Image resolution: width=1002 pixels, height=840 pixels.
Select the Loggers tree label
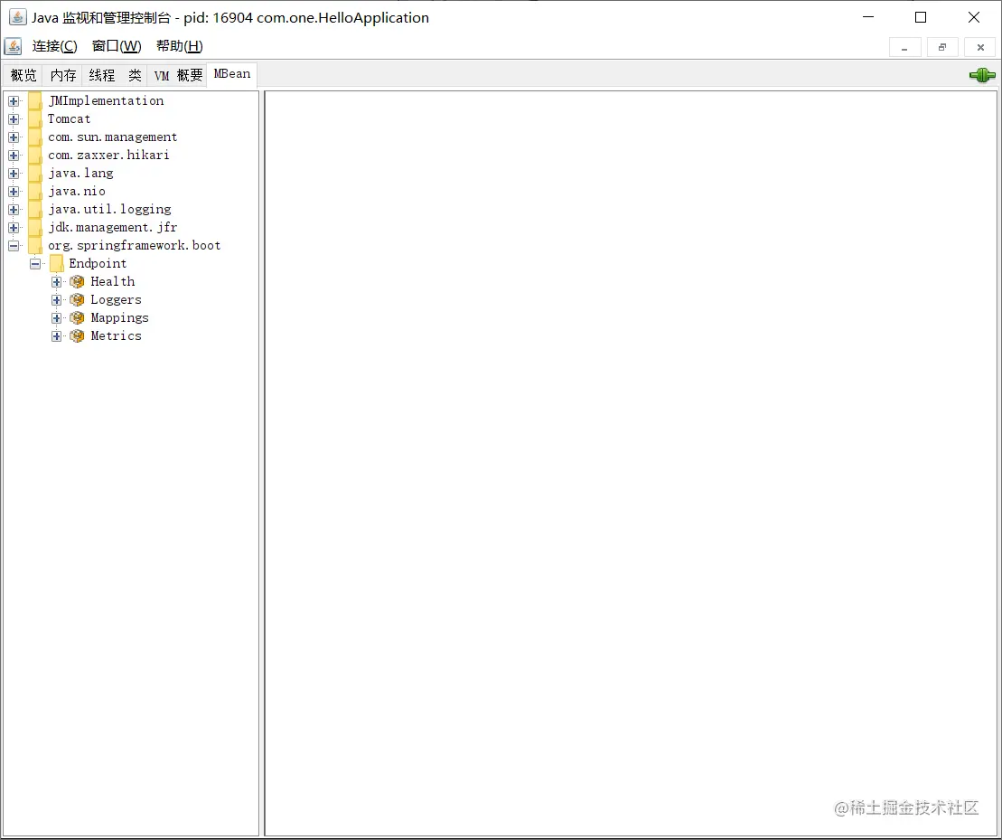pyautogui.click(x=116, y=300)
